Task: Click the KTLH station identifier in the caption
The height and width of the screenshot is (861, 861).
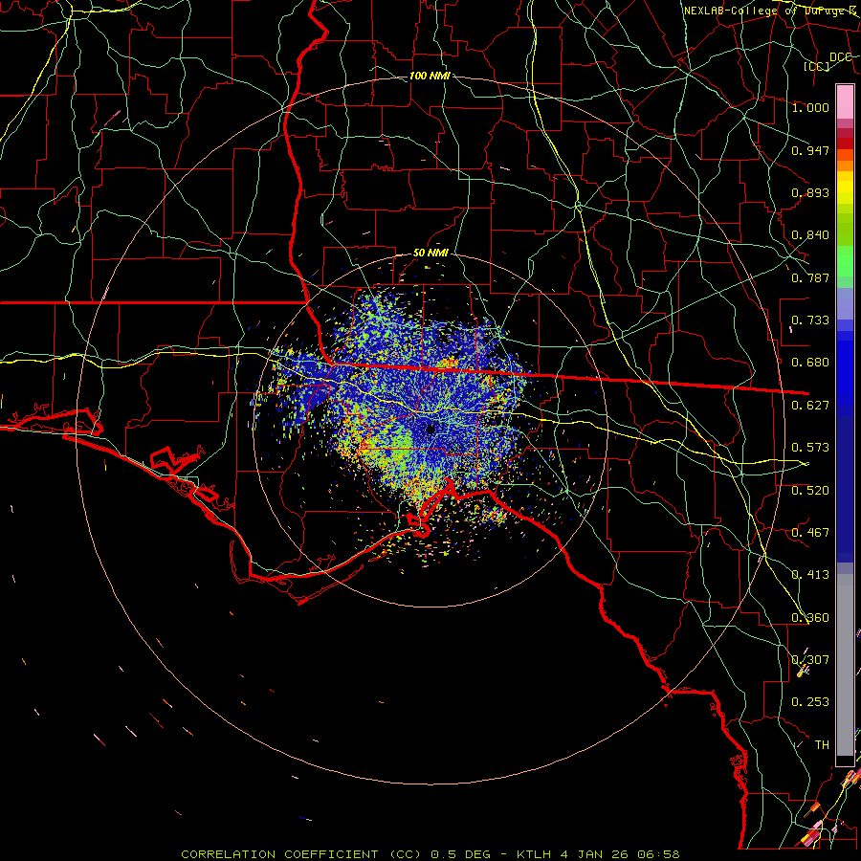Action: (533, 854)
